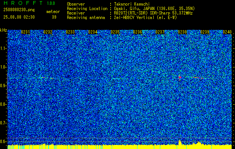Click the 0.9 frequency axis label
The width and height of the screenshot is (235, 149).
pyautogui.click(x=3, y=86)
